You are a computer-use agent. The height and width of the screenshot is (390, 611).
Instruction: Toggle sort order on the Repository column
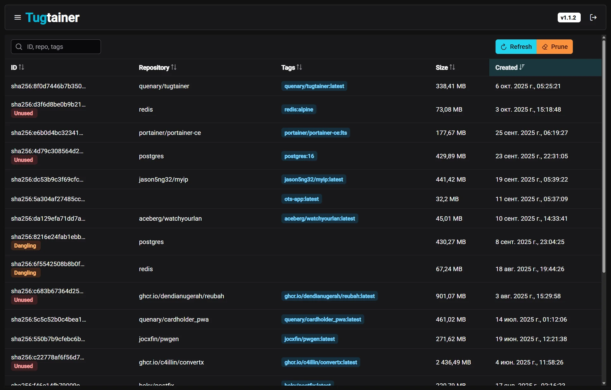174,67
